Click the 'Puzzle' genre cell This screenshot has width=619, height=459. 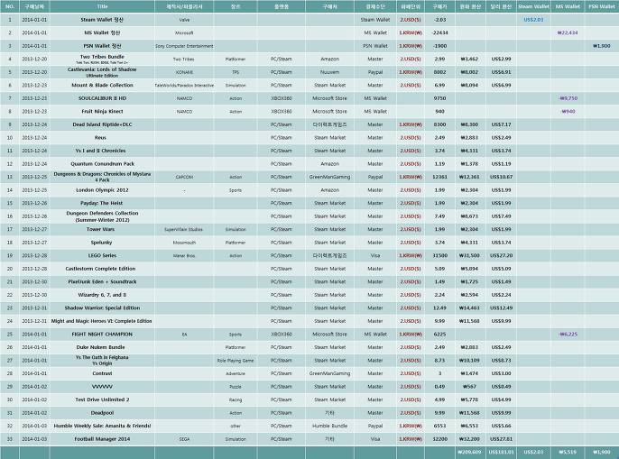tap(236, 386)
